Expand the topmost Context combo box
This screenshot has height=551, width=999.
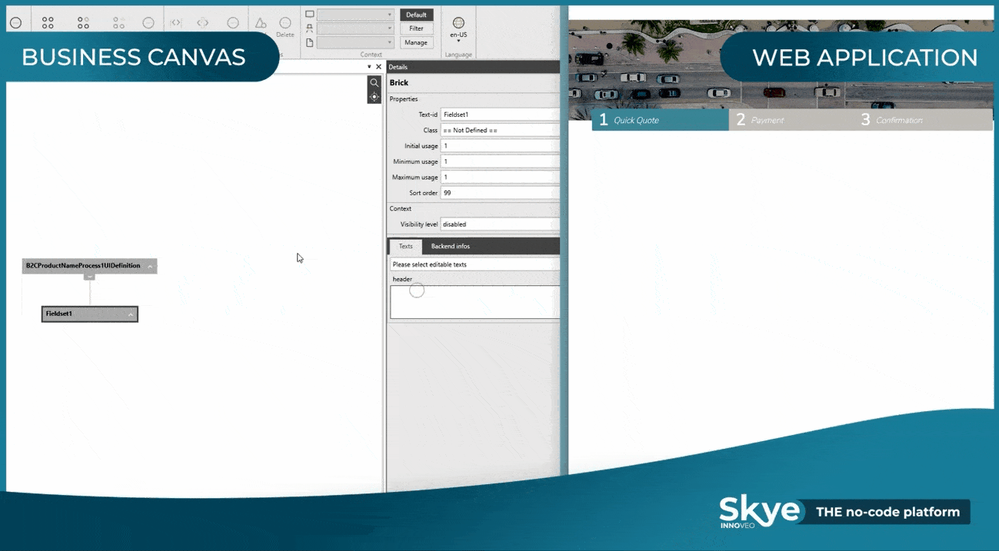tap(389, 14)
